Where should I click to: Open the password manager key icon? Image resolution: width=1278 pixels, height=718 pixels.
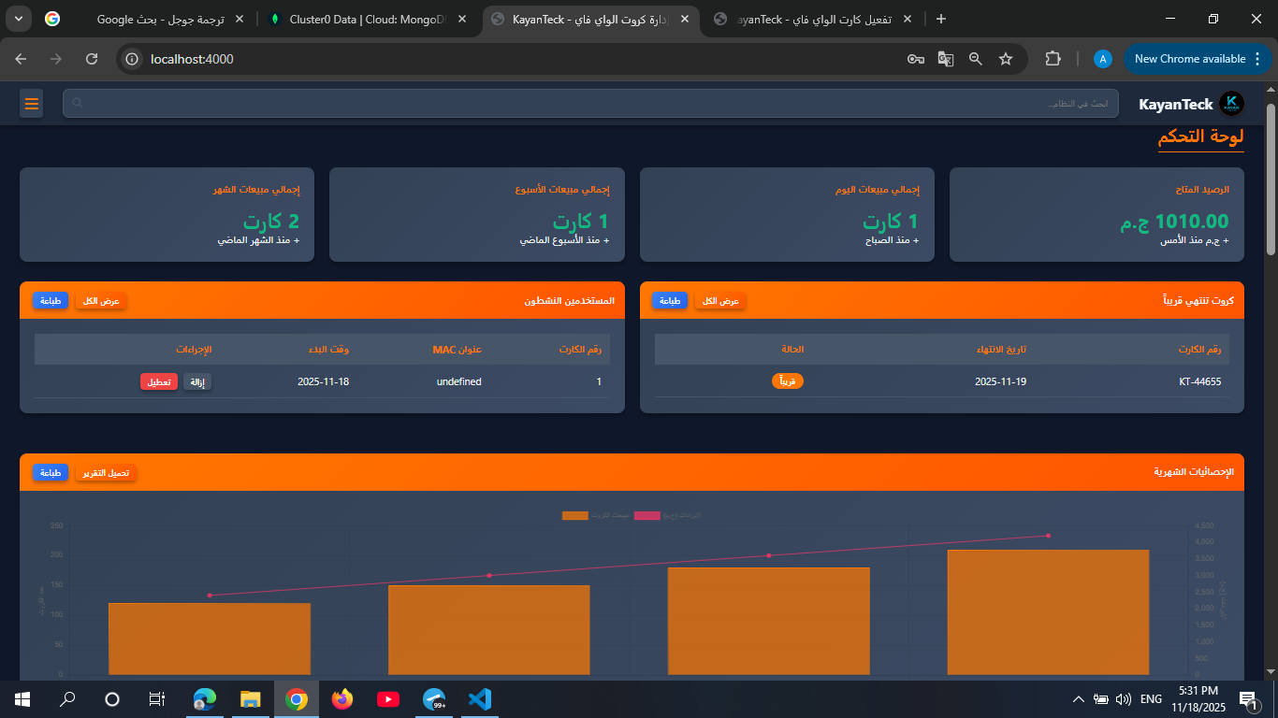pyautogui.click(x=916, y=59)
